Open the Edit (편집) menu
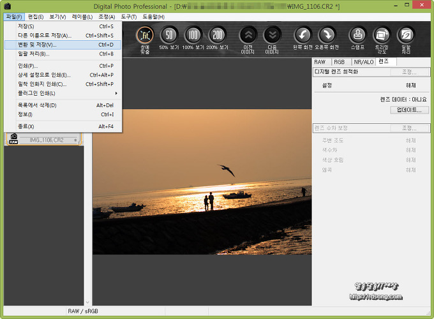Image resolution: width=434 pixels, height=319 pixels. [36, 17]
